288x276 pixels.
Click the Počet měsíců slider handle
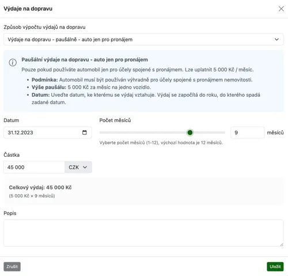(x=190, y=133)
